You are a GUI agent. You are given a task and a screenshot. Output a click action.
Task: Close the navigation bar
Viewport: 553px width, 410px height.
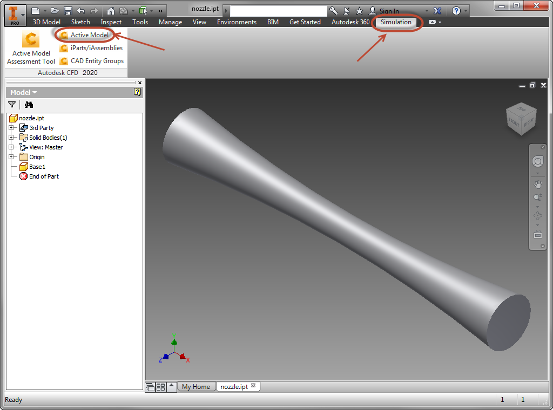click(543, 147)
